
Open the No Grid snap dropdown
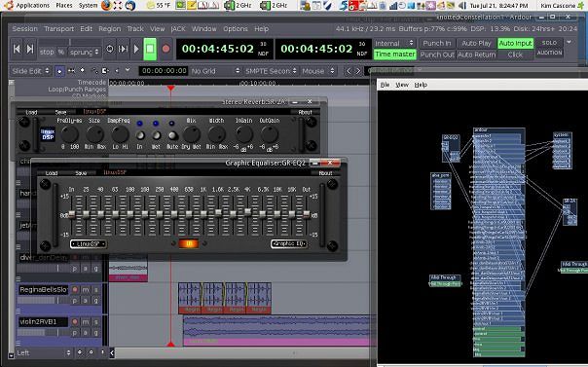tap(215, 71)
